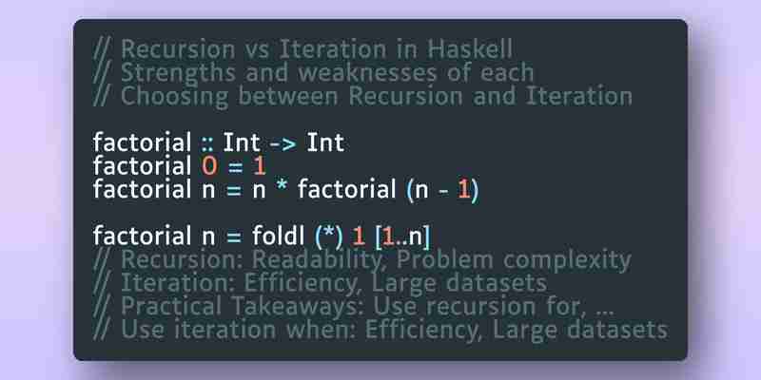
Task: Click the '[1..n]' range expression
Action: click(x=402, y=237)
